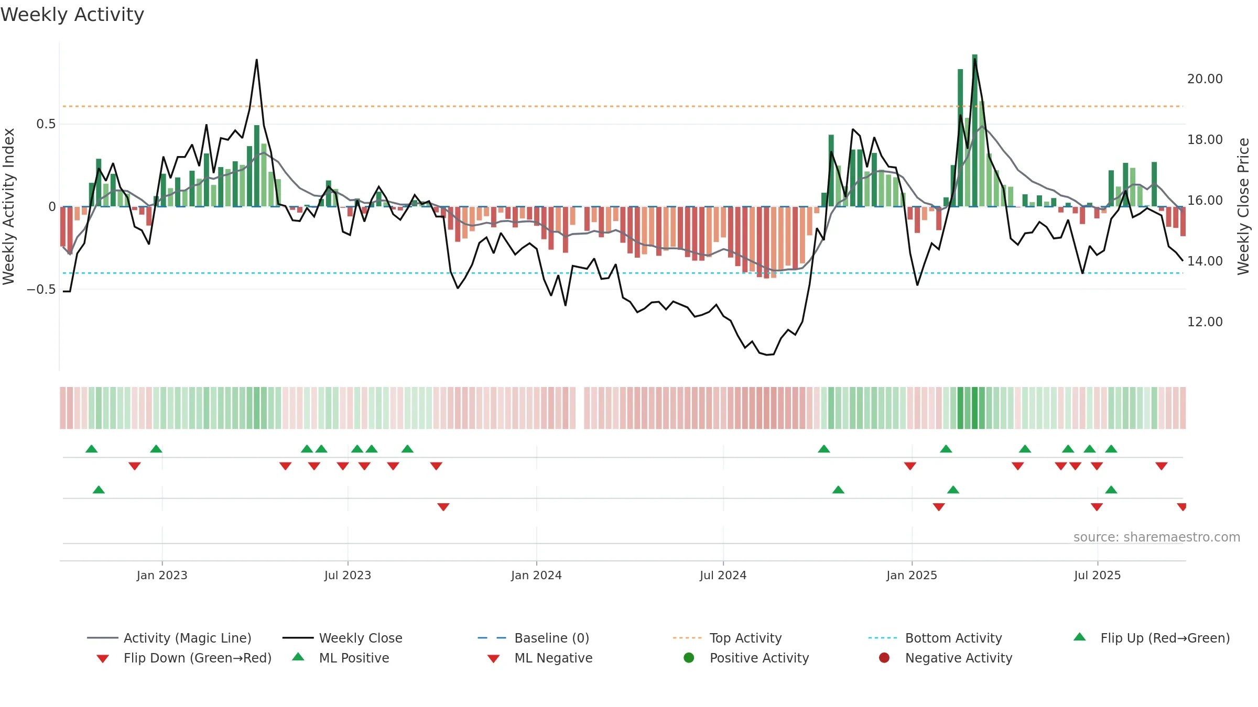The width and height of the screenshot is (1258, 707).
Task: Toggle the ML Negative legend entry
Action: 540,658
